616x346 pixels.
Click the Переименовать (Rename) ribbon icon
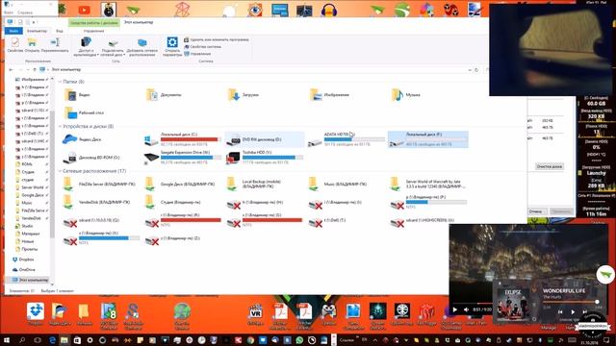tap(55, 45)
